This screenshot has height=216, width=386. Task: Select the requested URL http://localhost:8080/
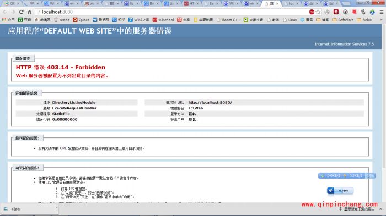210,102
